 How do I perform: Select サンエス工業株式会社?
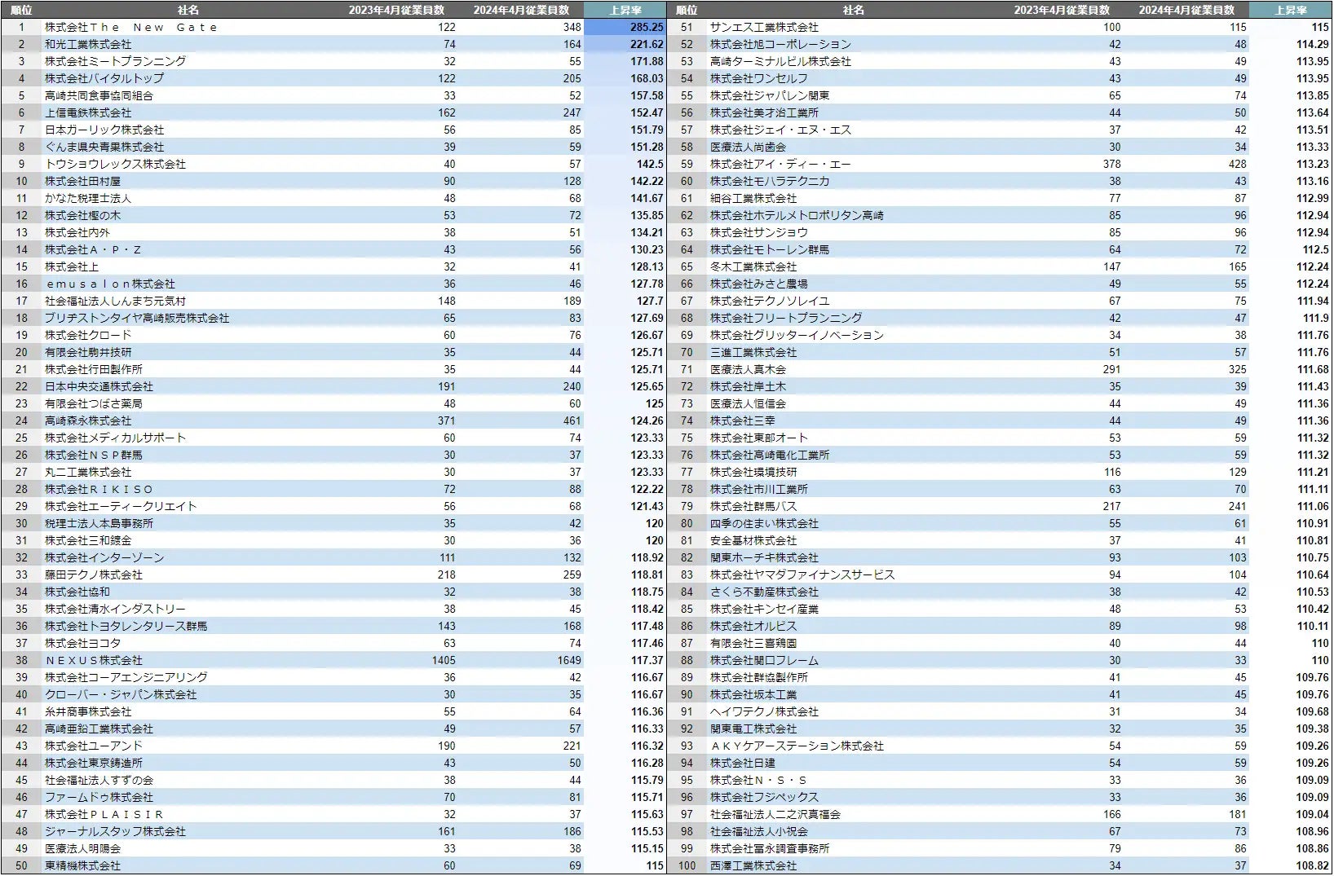coord(764,27)
